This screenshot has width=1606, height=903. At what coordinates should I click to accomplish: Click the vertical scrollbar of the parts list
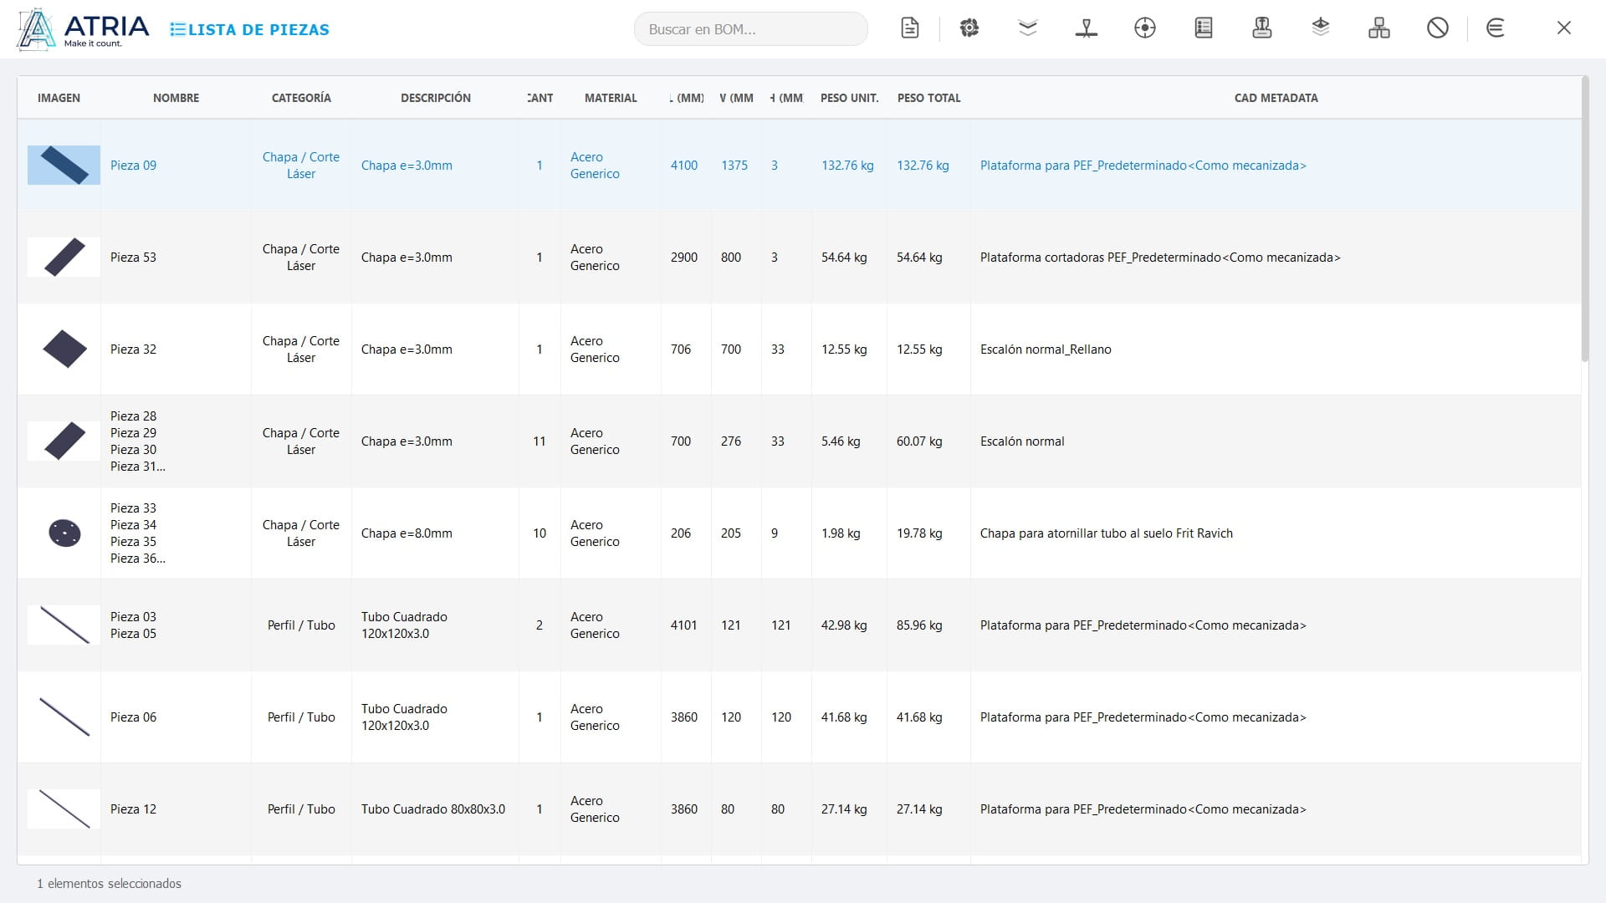point(1584,219)
